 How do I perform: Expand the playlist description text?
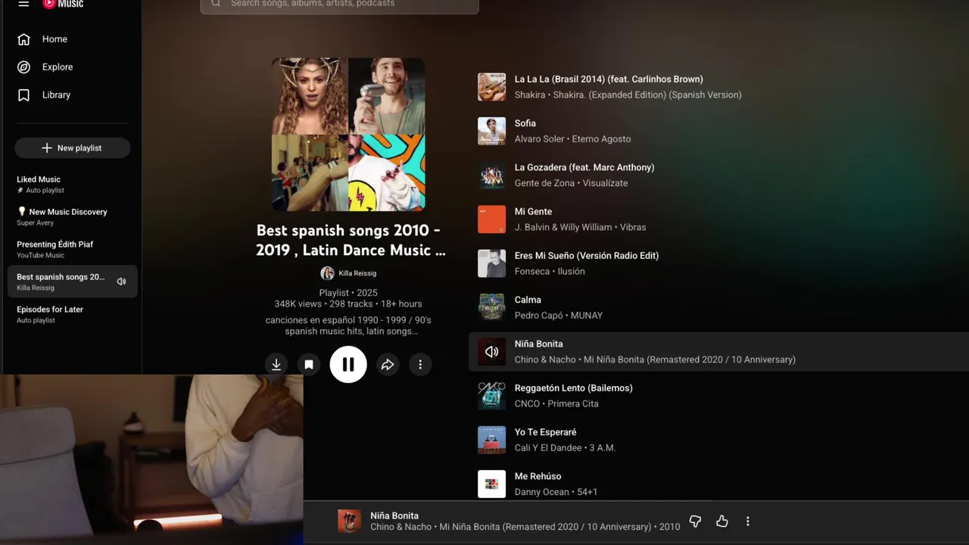pos(348,325)
